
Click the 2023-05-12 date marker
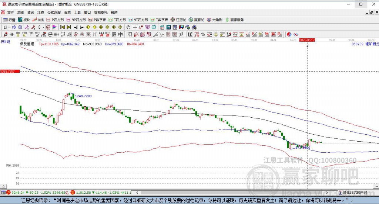point(307,40)
